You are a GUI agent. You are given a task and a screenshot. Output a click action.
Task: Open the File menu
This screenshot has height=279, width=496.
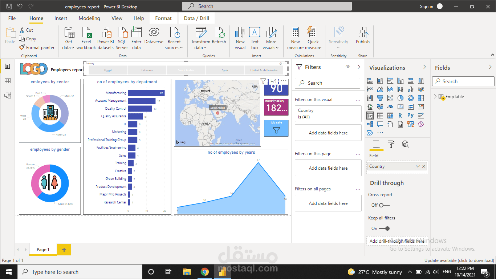click(12, 18)
